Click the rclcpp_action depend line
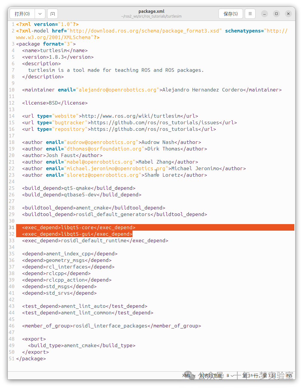Image resolution: width=303 pixels, height=388 pixels. click(x=67, y=280)
